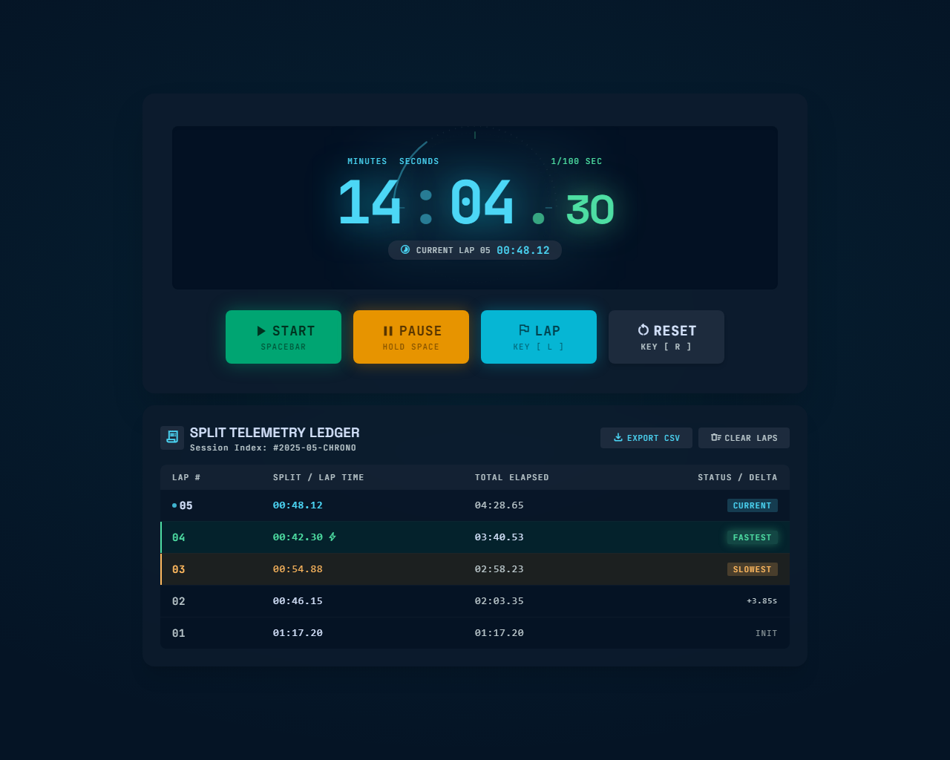The image size is (950, 760).
Task: Click the hundredths digits 30
Action: (x=590, y=210)
